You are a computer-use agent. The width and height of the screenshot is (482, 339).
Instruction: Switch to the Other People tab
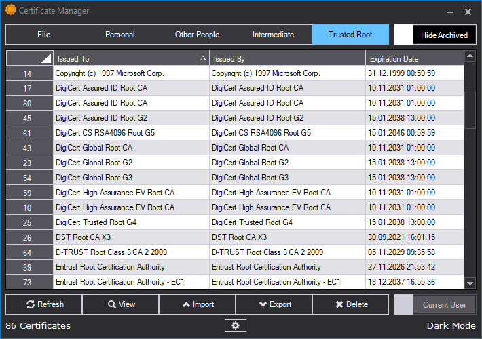click(x=197, y=35)
